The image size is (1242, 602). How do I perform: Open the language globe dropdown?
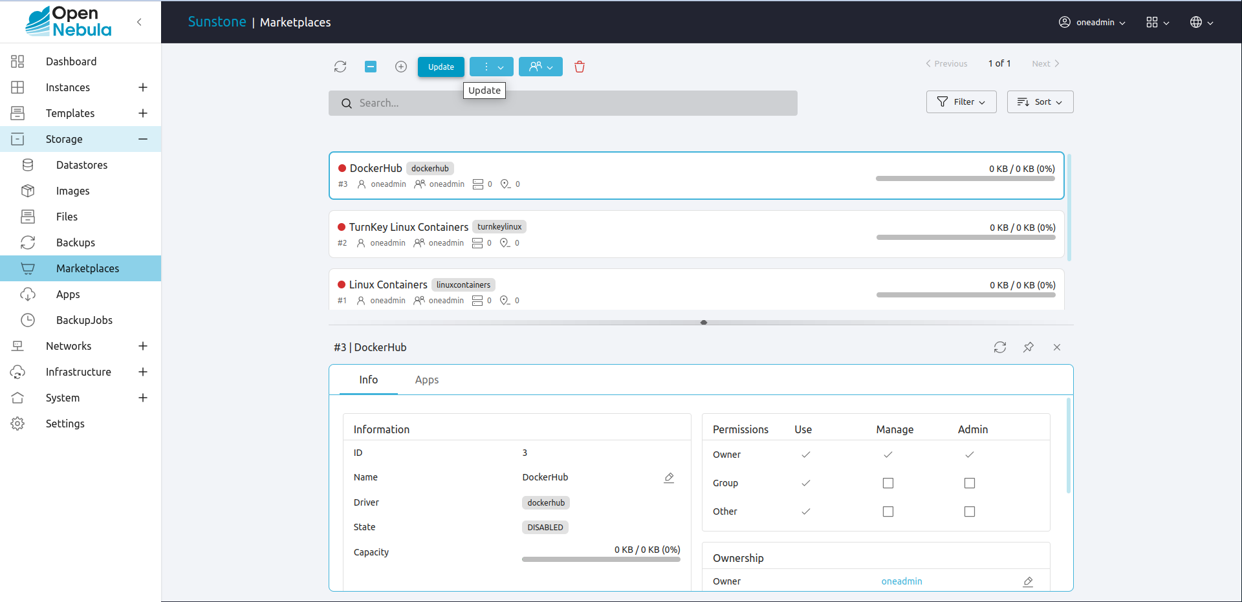[x=1202, y=22]
